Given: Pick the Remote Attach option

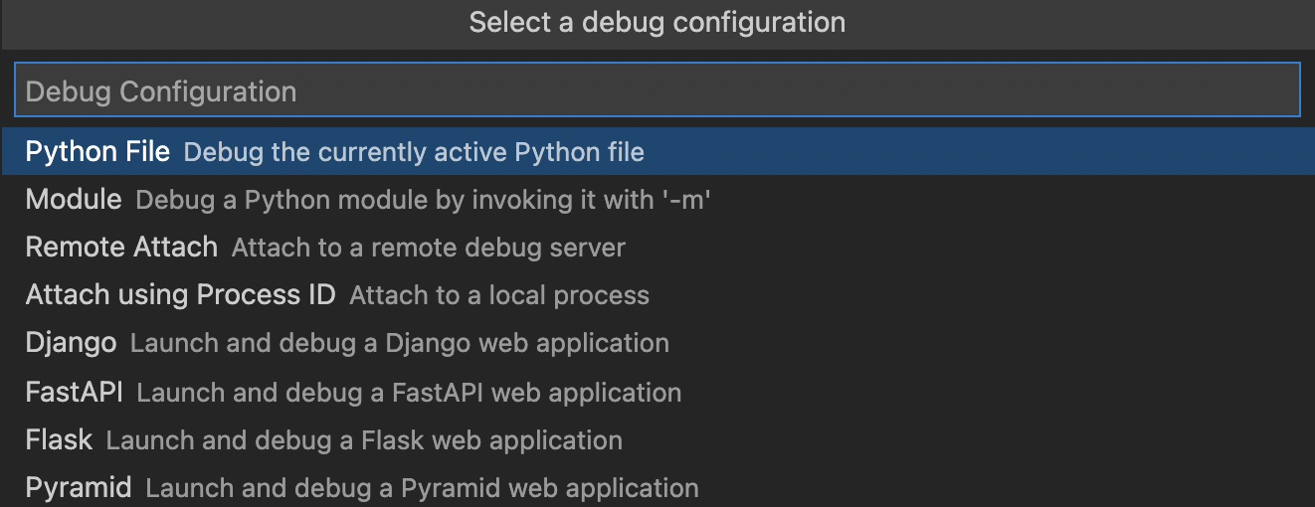Looking at the screenshot, I should (657, 247).
